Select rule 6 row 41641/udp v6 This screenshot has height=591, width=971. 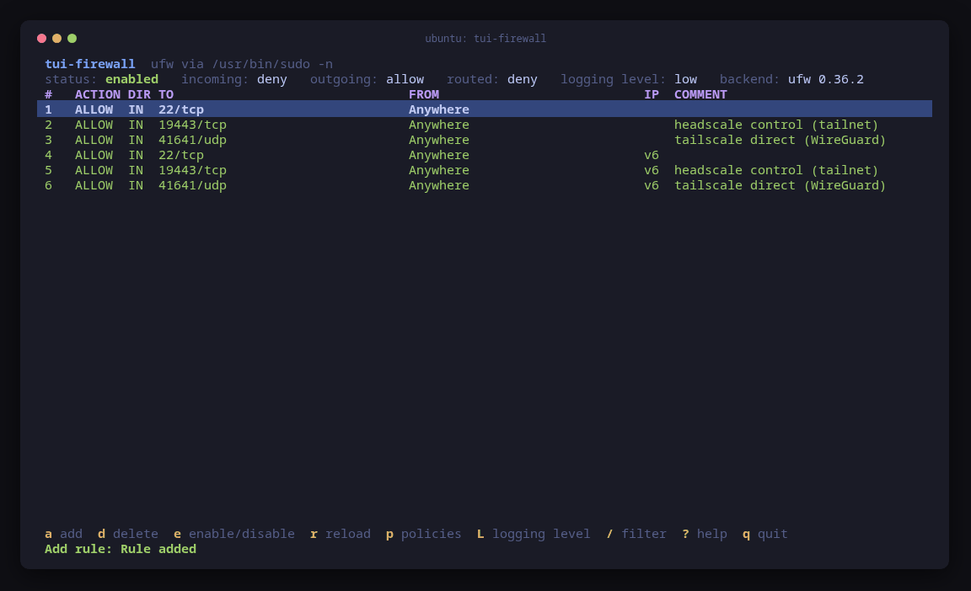(485, 185)
